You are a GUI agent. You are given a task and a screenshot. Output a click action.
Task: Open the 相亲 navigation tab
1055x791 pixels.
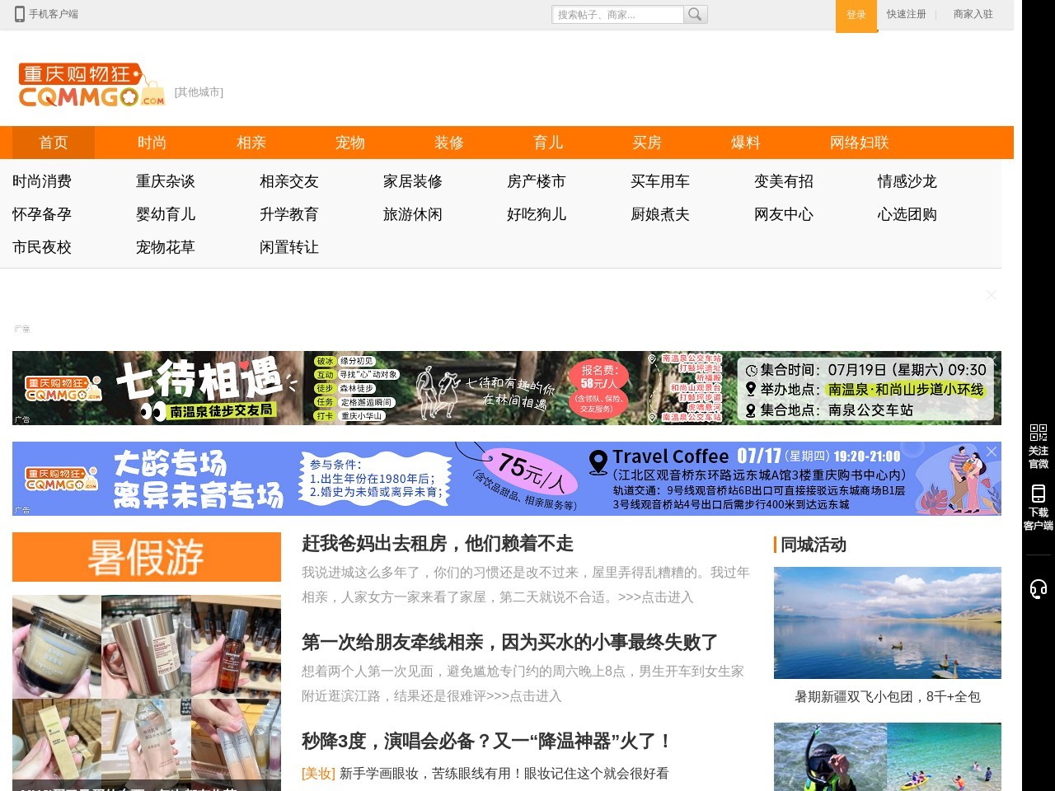pyautogui.click(x=251, y=143)
